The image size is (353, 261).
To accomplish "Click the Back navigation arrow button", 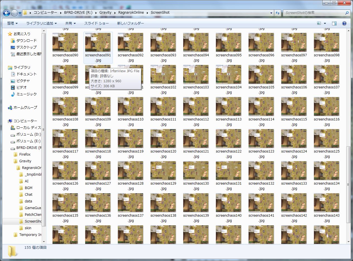I will pyautogui.click(x=6, y=13).
